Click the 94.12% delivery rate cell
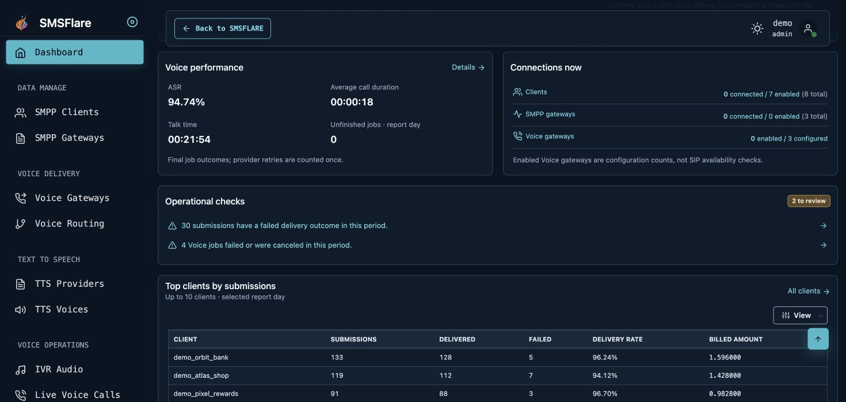846x402 pixels. coord(605,376)
